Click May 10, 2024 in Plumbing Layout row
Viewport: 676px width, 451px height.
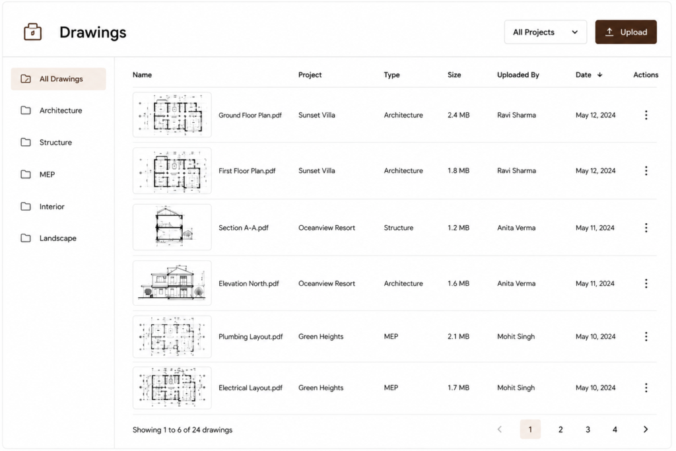tap(595, 336)
